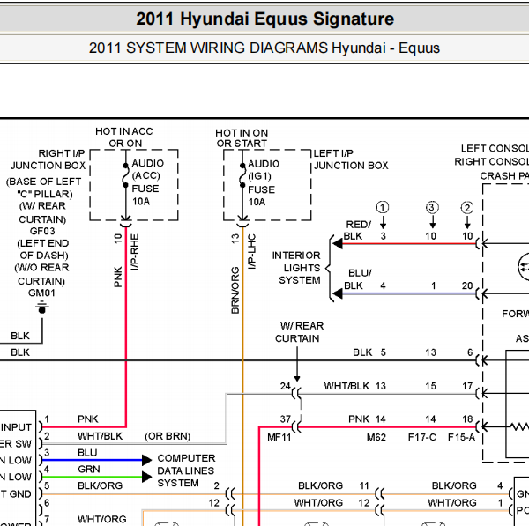The height and width of the screenshot is (526, 529).
Task: Click the vertical 'I/P-RHE' connector label
Action: click(x=135, y=252)
